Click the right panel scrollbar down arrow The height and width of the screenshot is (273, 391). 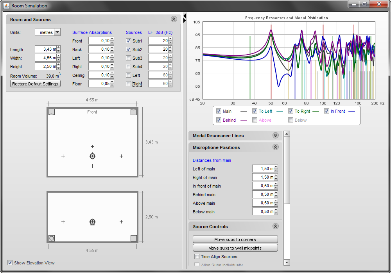click(x=287, y=262)
